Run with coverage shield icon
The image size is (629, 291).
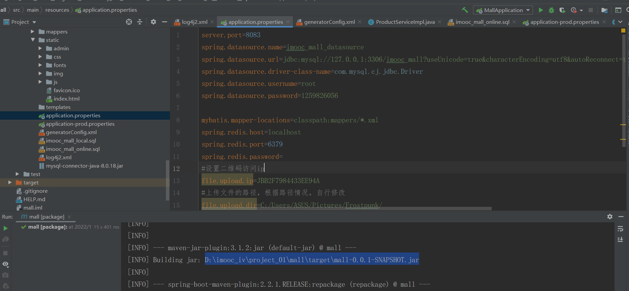[562, 10]
